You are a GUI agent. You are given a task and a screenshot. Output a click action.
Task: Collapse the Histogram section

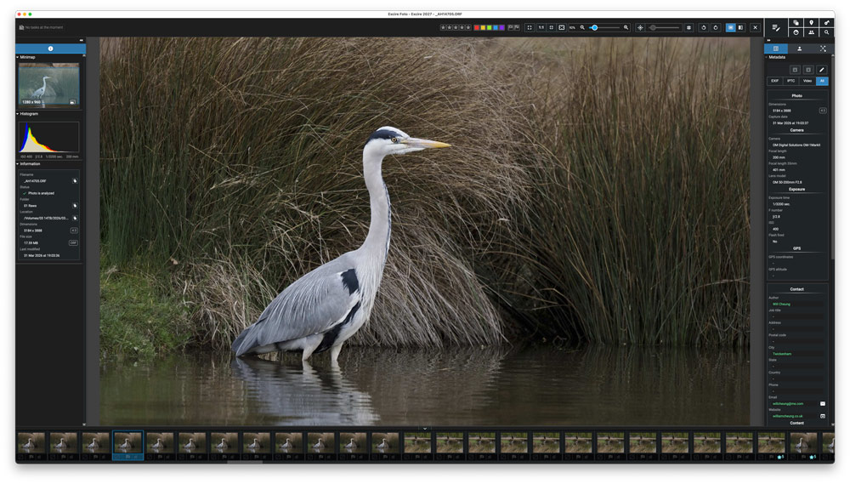pyautogui.click(x=17, y=114)
